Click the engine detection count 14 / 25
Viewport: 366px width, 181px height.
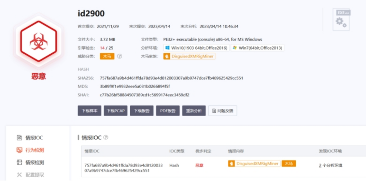[107, 48]
